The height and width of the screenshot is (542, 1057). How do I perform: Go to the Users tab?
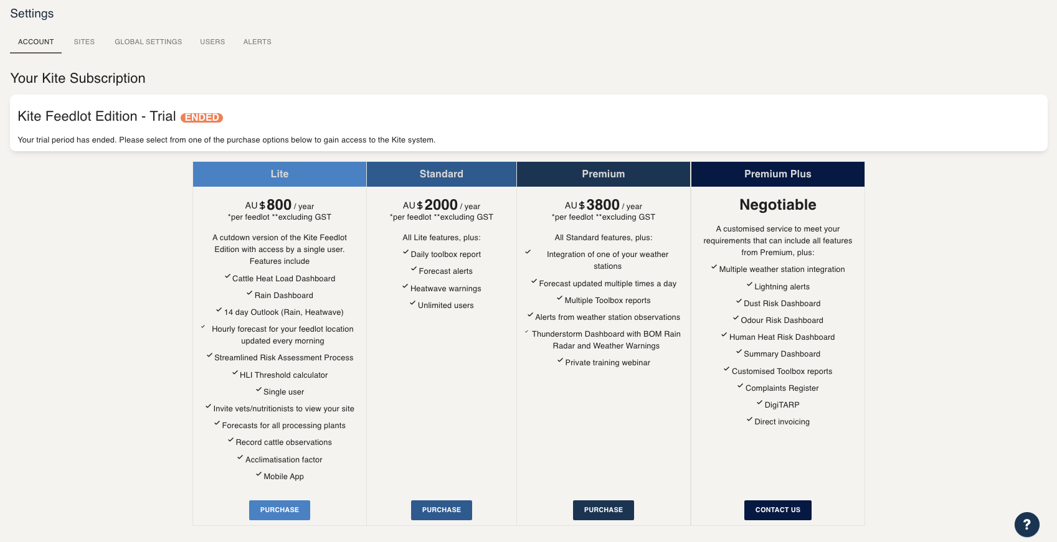tap(212, 42)
